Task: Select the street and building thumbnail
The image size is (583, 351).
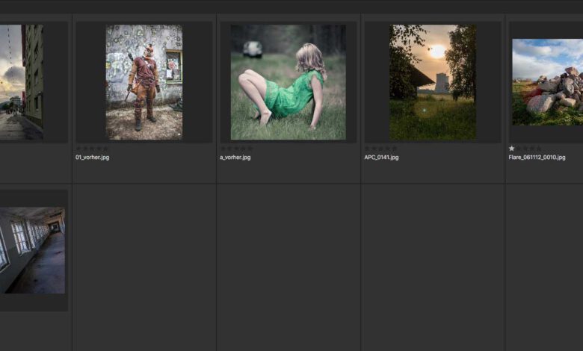Action: 21,82
